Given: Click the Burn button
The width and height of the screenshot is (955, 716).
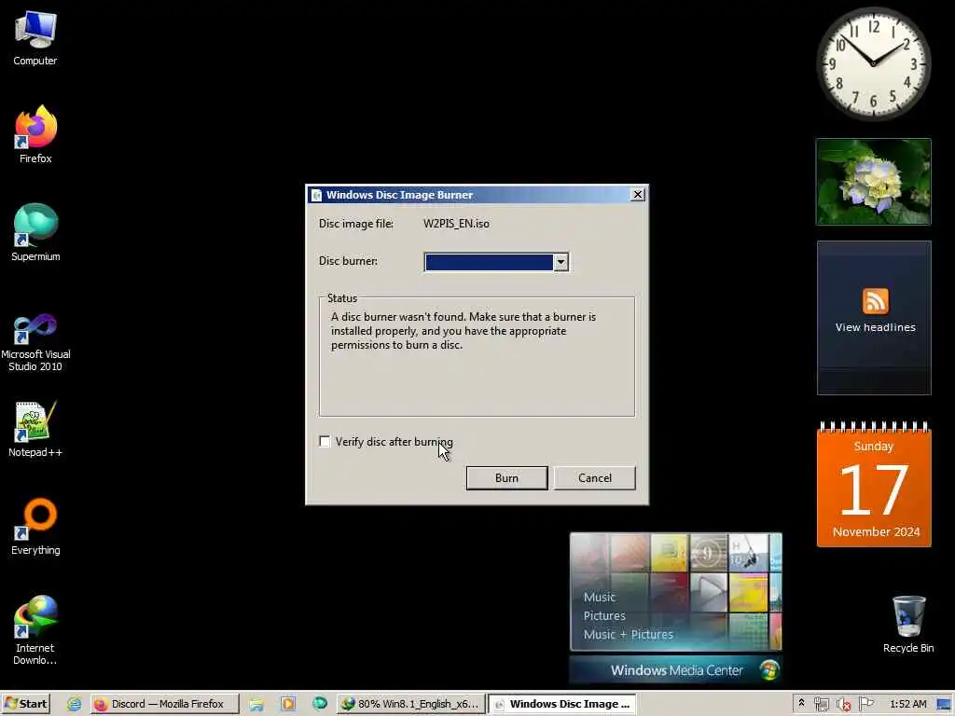Looking at the screenshot, I should [506, 478].
